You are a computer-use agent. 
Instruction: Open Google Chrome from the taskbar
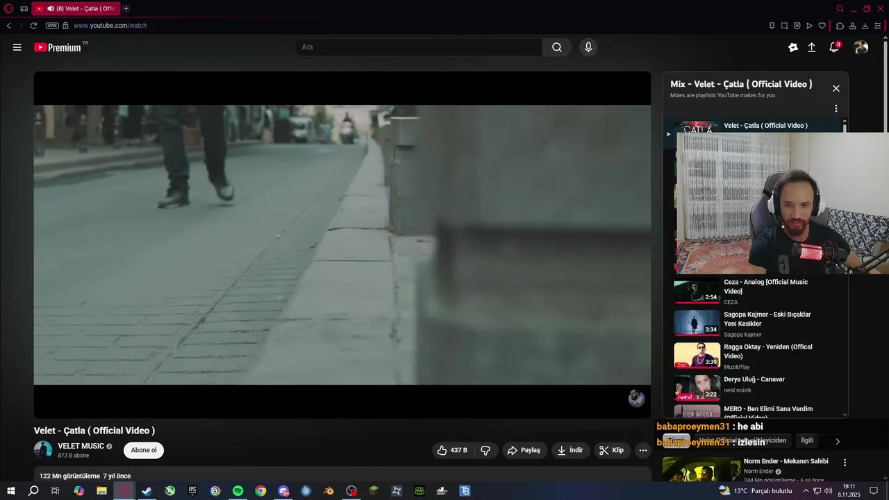click(x=260, y=491)
